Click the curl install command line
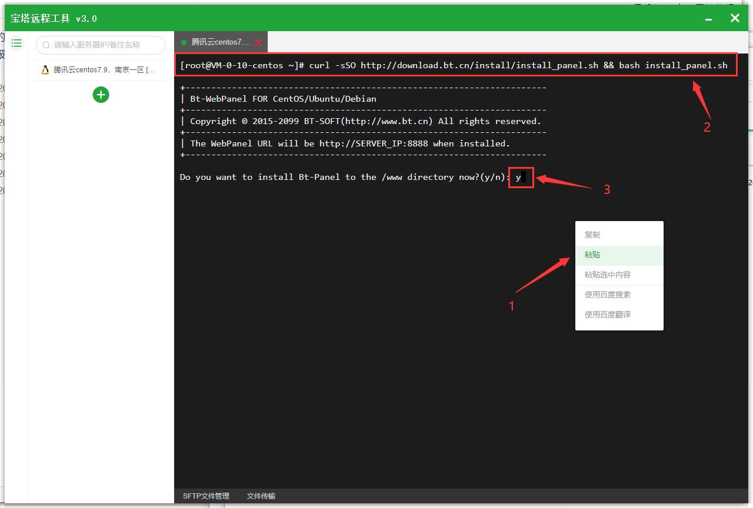 454,65
